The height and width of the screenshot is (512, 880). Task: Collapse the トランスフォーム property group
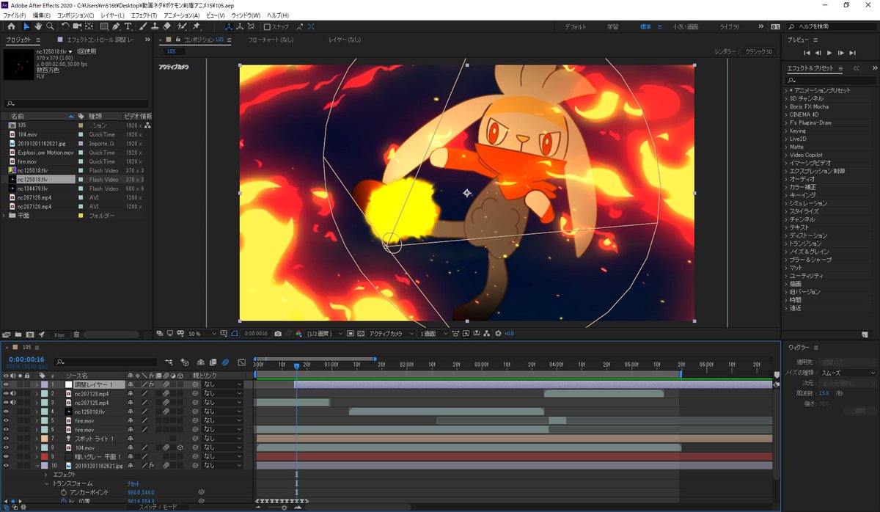45,483
